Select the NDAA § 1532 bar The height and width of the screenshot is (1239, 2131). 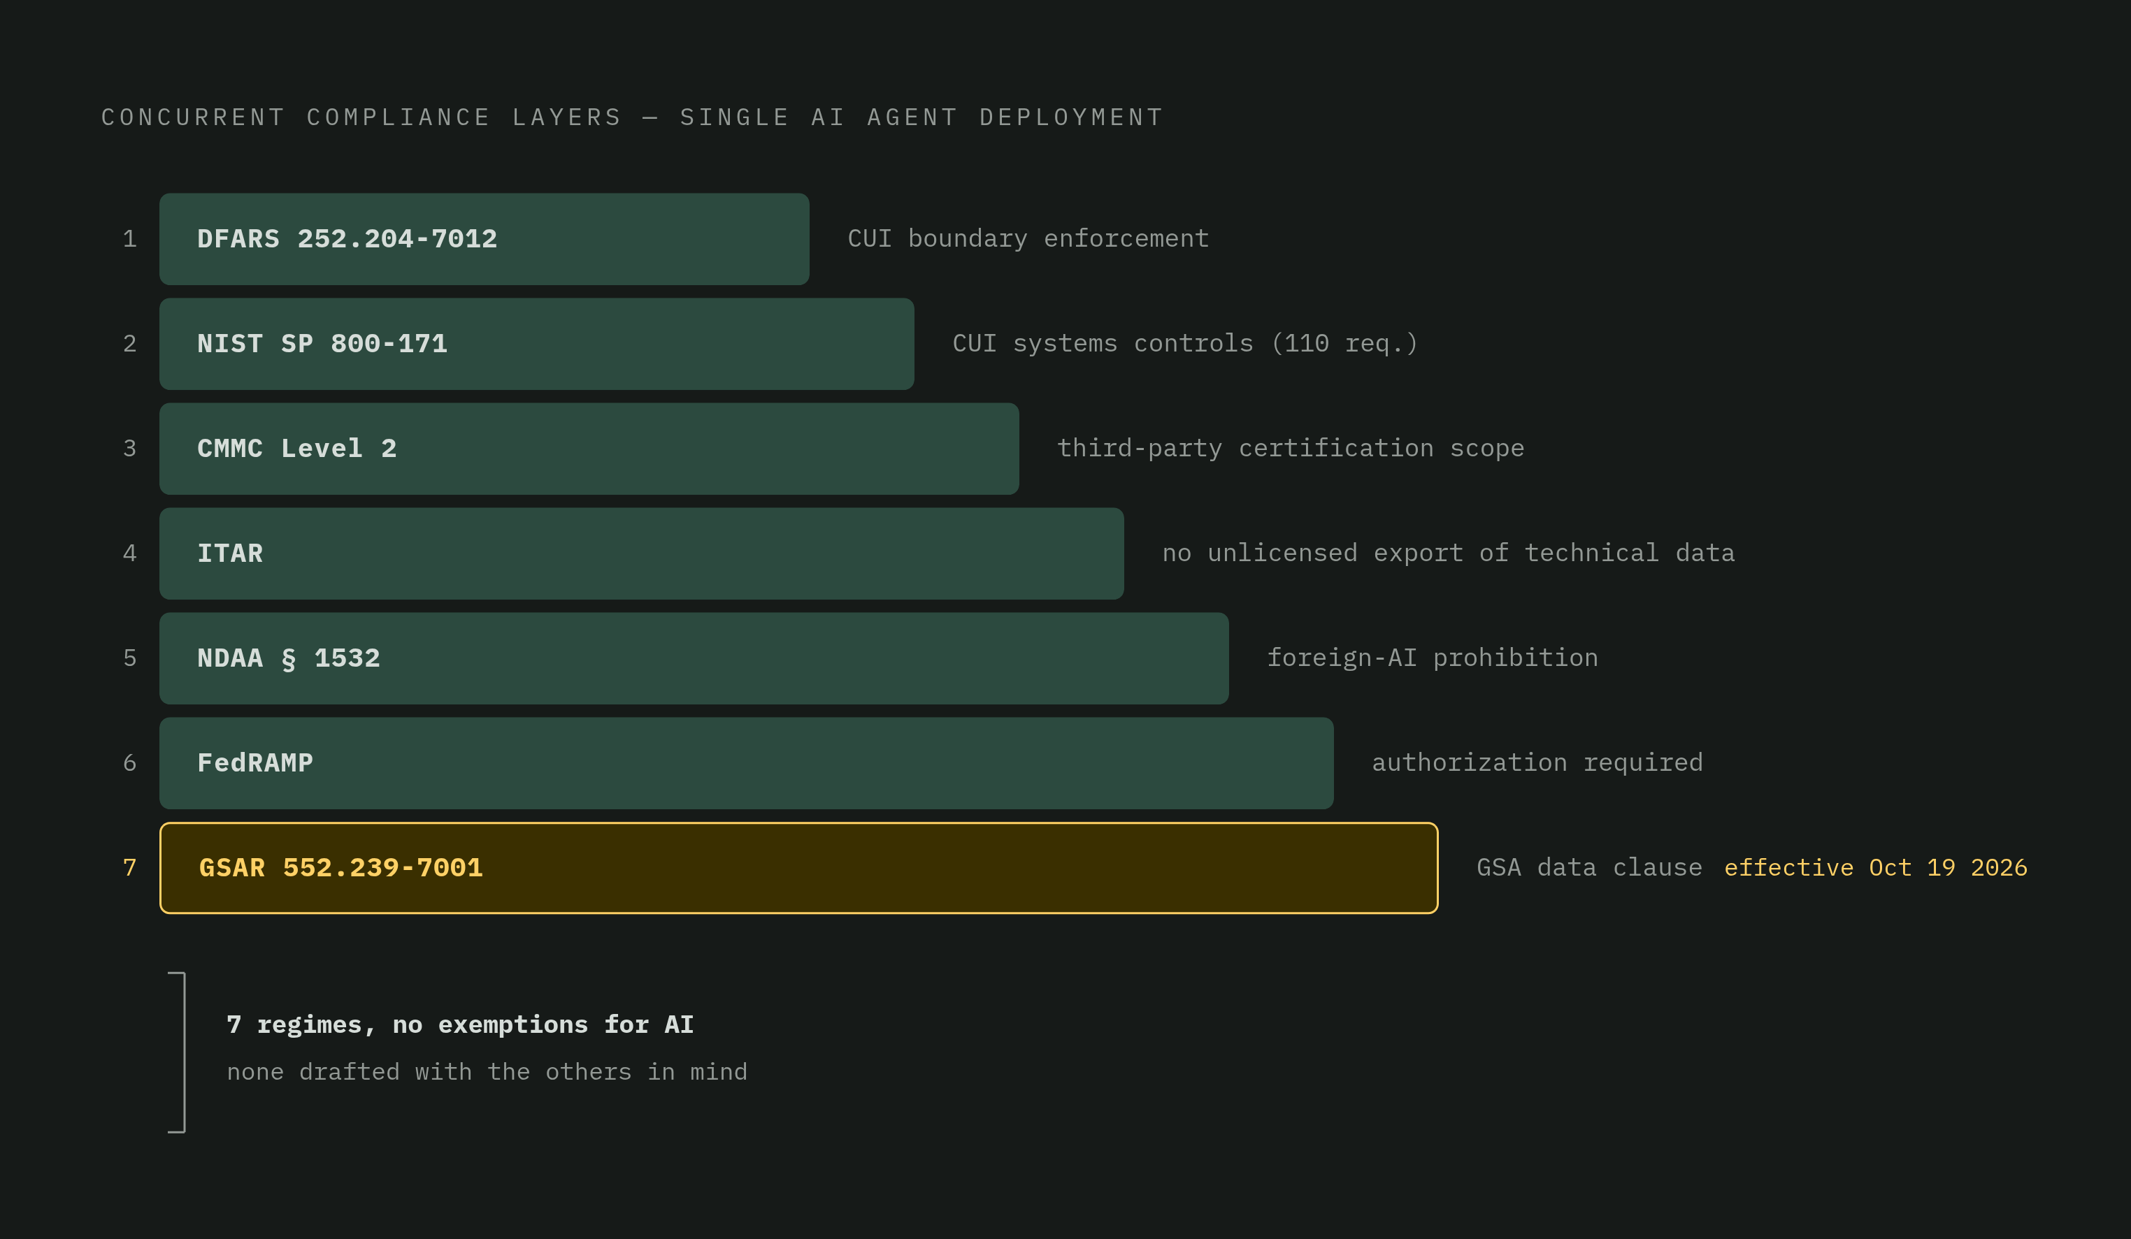(694, 658)
